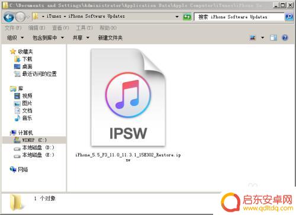Open the 共享 dropdown

[x=81, y=38]
